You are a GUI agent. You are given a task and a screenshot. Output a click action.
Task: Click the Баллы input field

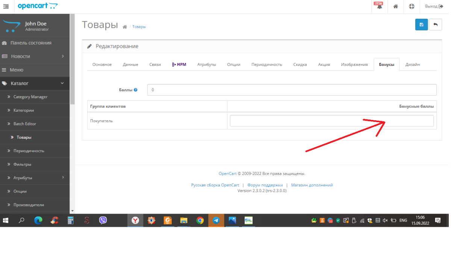point(292,90)
